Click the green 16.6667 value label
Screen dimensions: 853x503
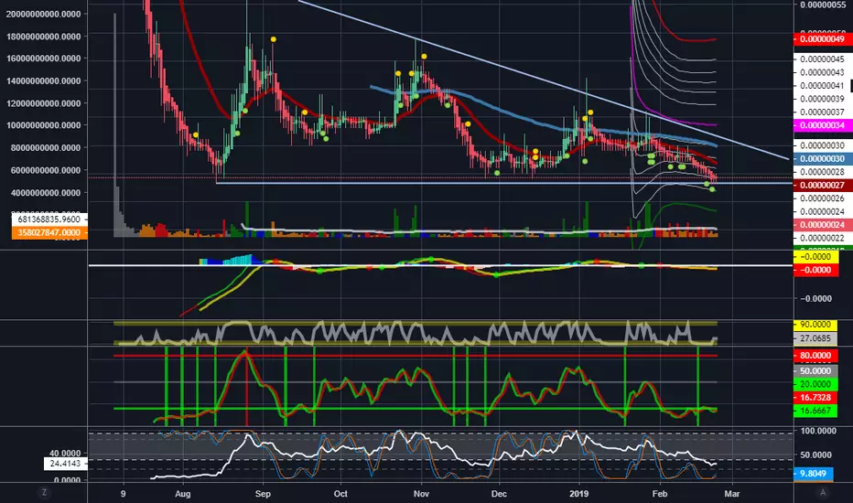pos(816,412)
